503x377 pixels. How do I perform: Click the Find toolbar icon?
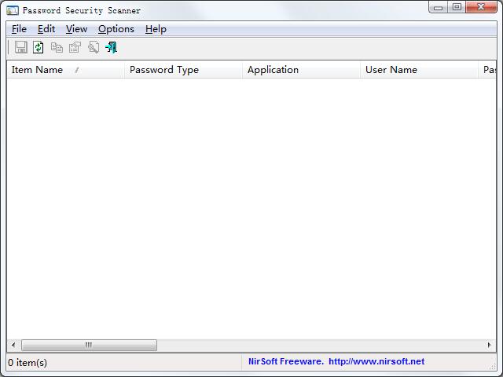[93, 47]
